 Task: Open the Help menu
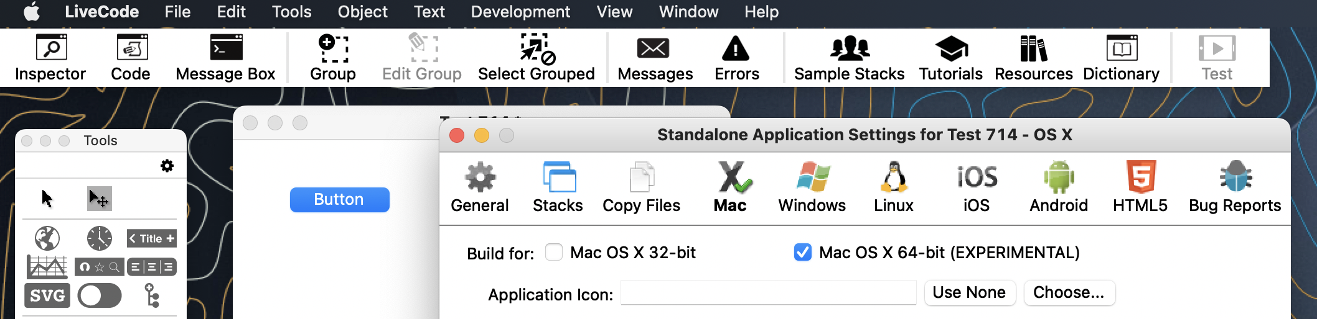pyautogui.click(x=761, y=12)
